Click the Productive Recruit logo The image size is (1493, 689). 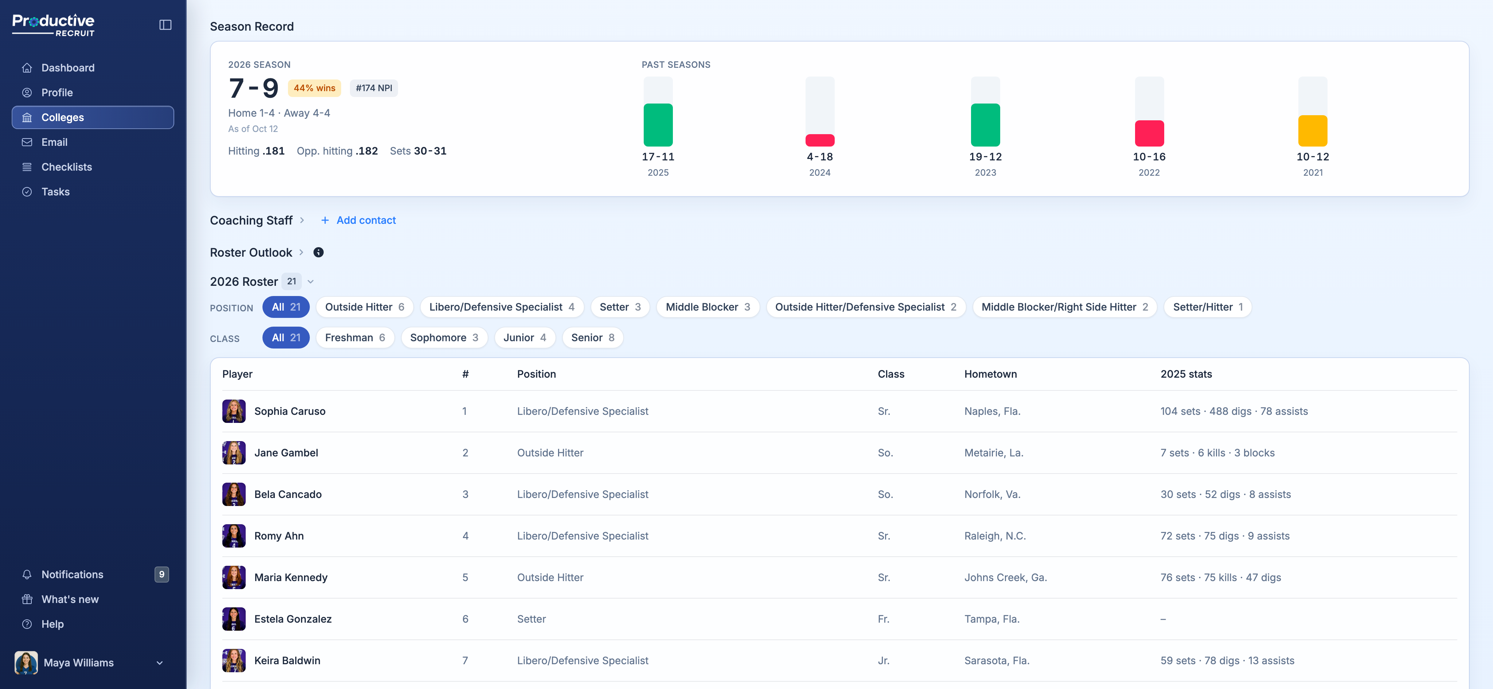click(x=53, y=25)
